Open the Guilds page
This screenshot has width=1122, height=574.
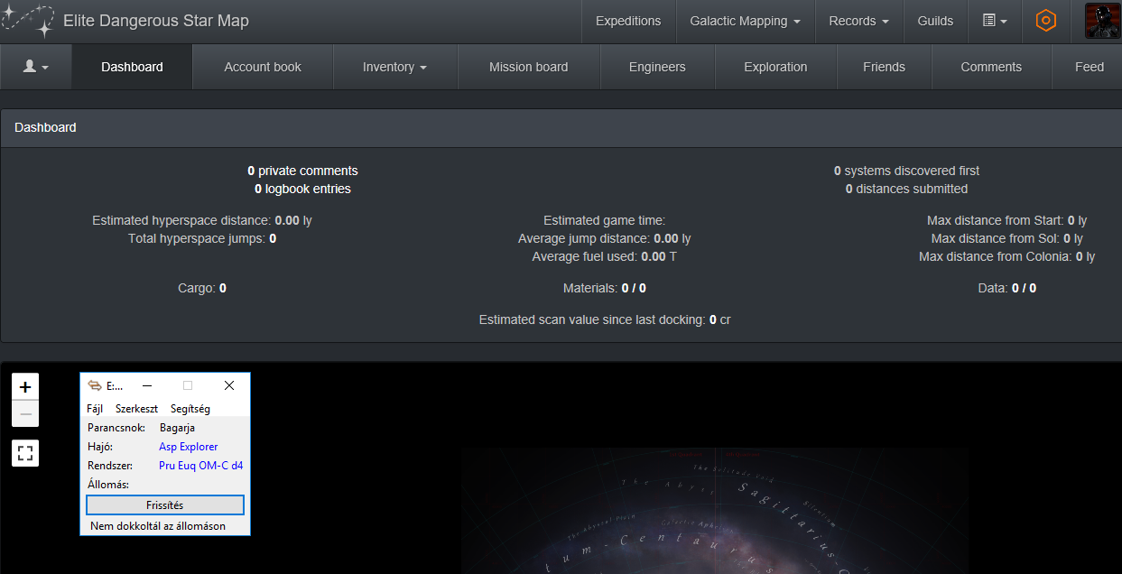[935, 21]
